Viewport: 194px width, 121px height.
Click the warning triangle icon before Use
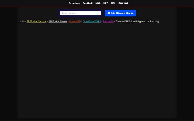(20, 22)
